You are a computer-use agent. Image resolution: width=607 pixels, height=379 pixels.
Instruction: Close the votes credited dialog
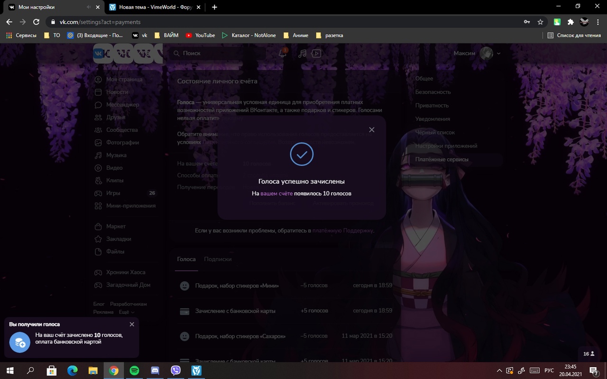[x=371, y=129]
